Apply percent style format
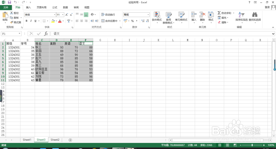Screen dimensions: 276x149 132,21
